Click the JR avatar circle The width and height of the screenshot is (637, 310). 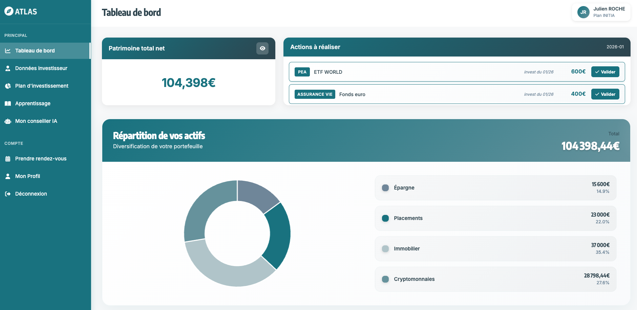583,12
